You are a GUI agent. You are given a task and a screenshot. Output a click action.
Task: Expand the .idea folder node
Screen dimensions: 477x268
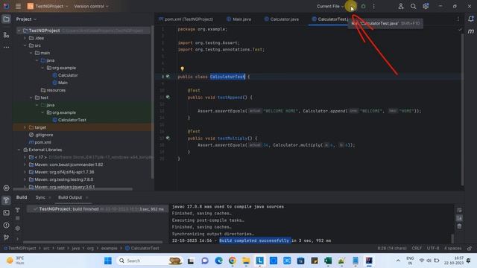(x=25, y=38)
